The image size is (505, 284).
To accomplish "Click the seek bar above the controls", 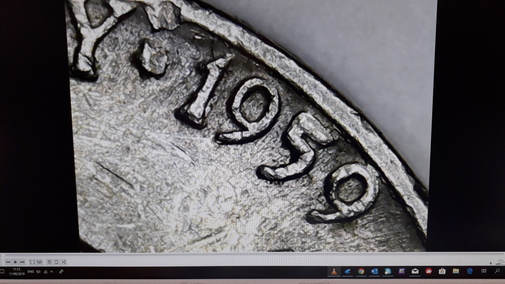I will pyautogui.click(x=245, y=255).
